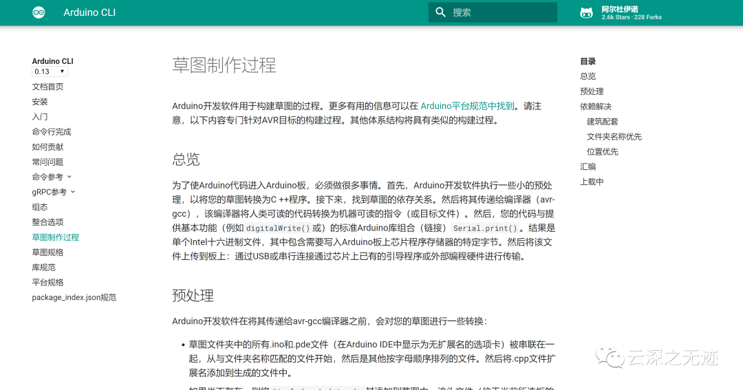Select active 草图制作过程 sidebar item
This screenshot has width=743, height=390.
[x=56, y=237]
